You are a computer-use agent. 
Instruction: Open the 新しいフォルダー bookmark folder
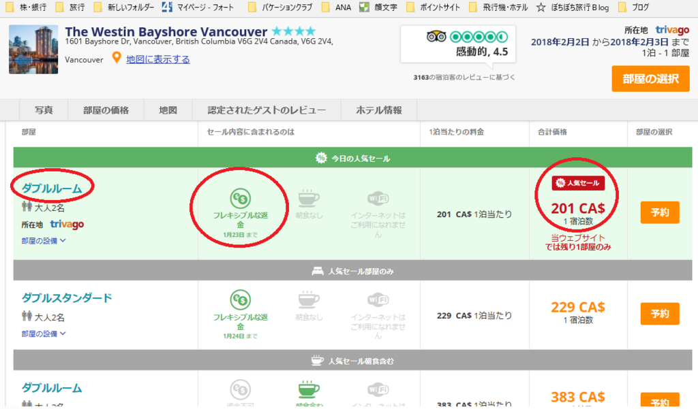(124, 7)
